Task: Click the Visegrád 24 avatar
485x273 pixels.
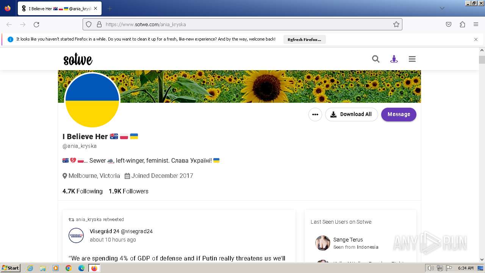Action: [76, 235]
